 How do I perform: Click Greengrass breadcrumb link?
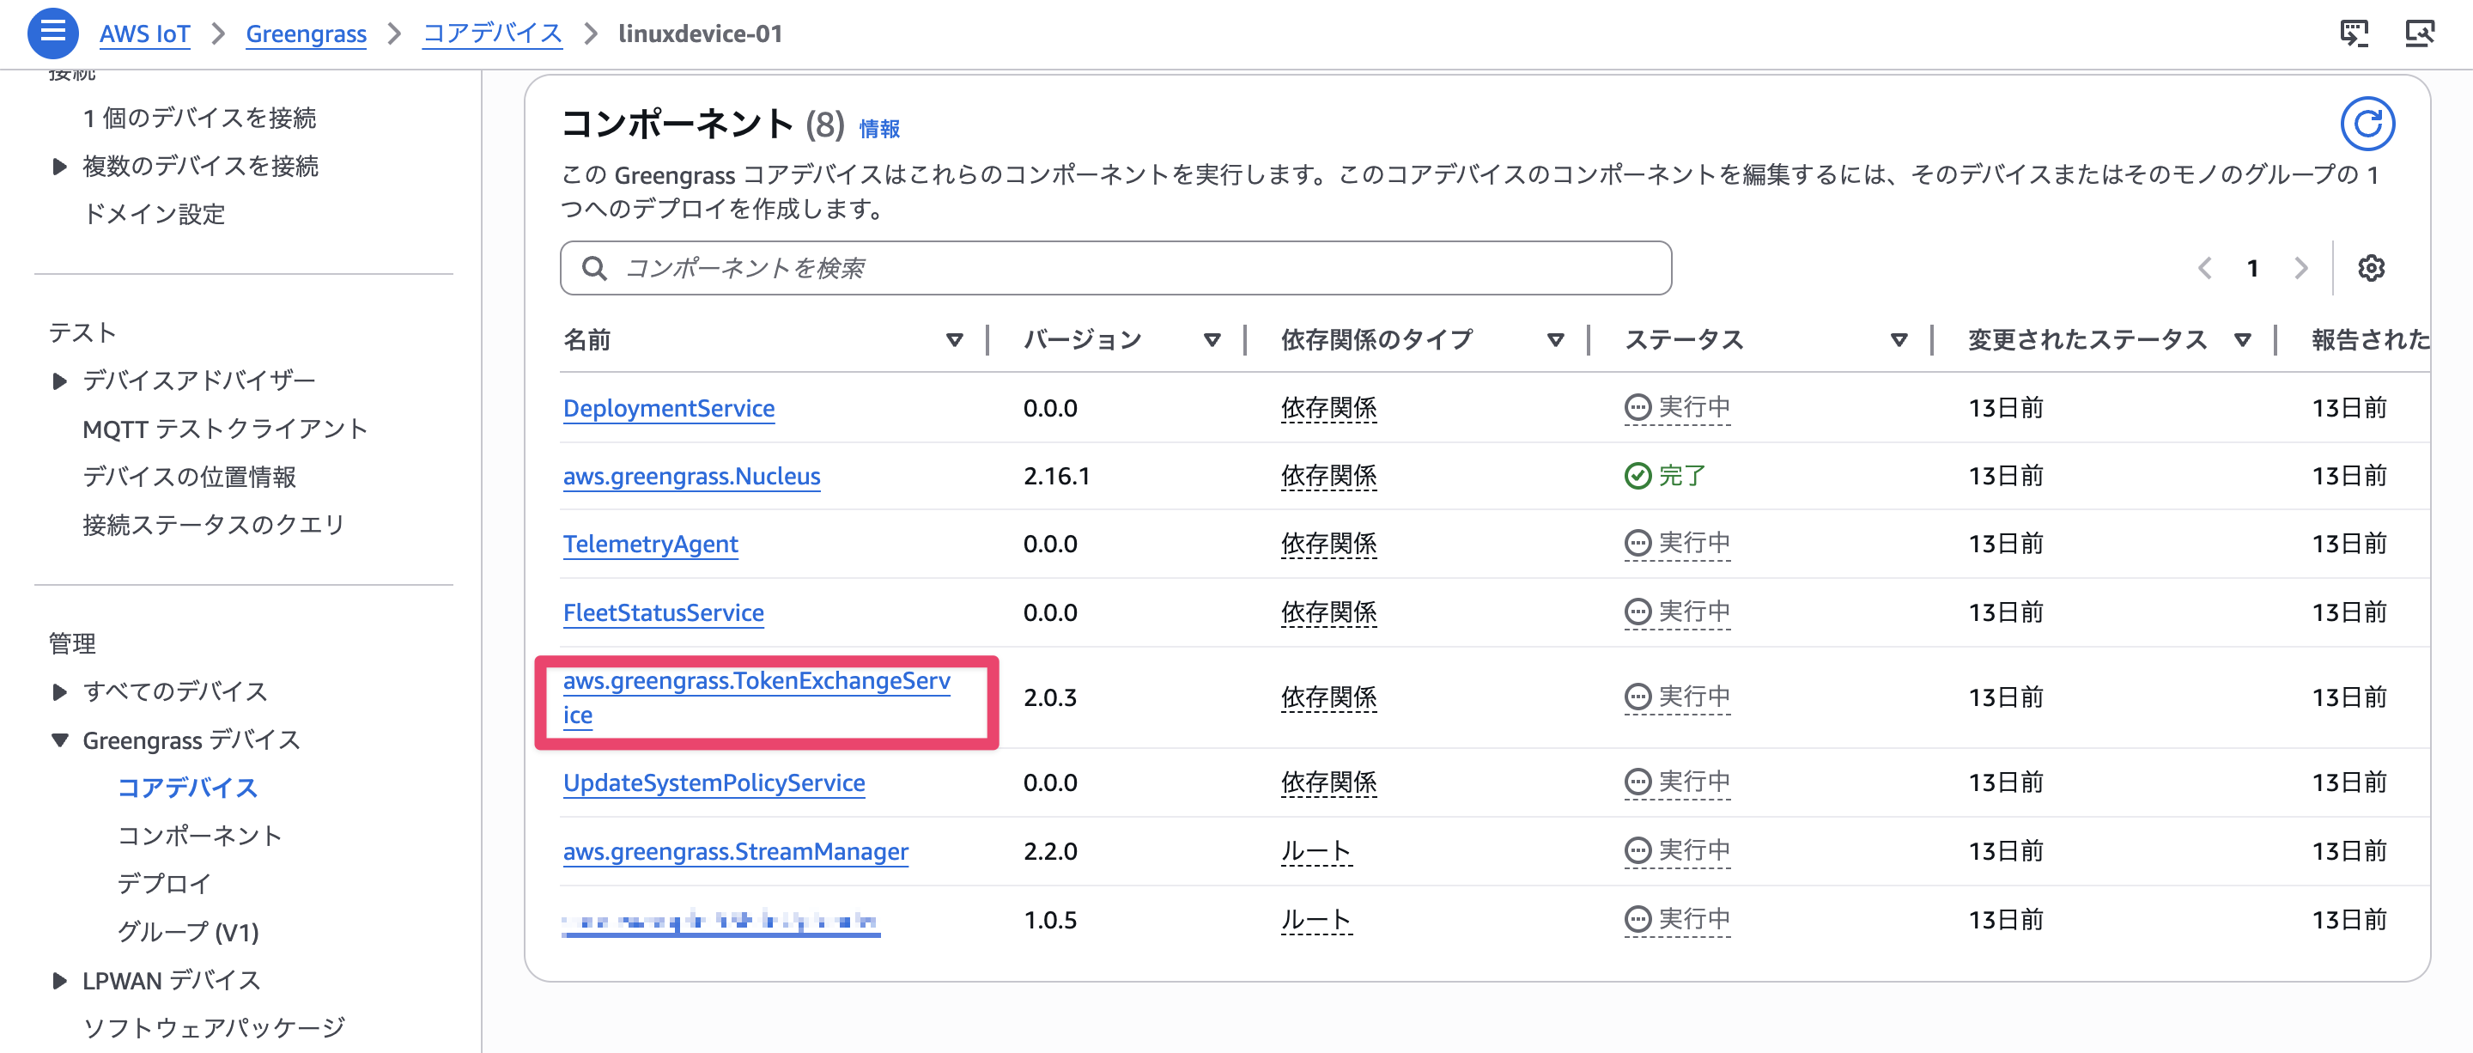306,33
